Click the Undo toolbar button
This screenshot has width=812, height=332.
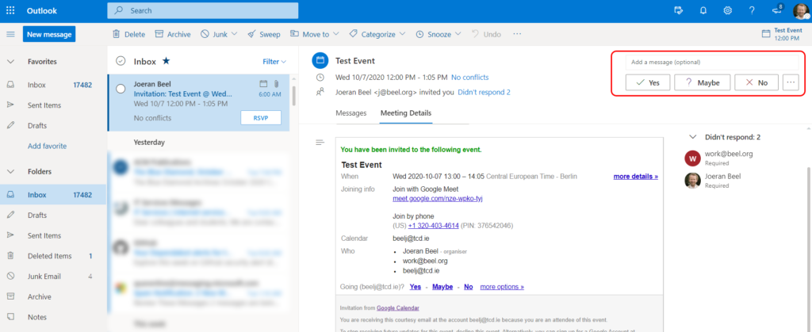(486, 34)
